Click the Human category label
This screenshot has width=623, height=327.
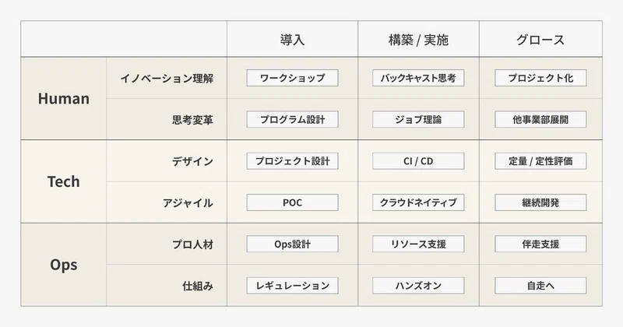(x=64, y=99)
